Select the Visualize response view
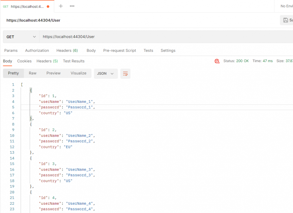This screenshot has width=293, height=213. coord(78,73)
